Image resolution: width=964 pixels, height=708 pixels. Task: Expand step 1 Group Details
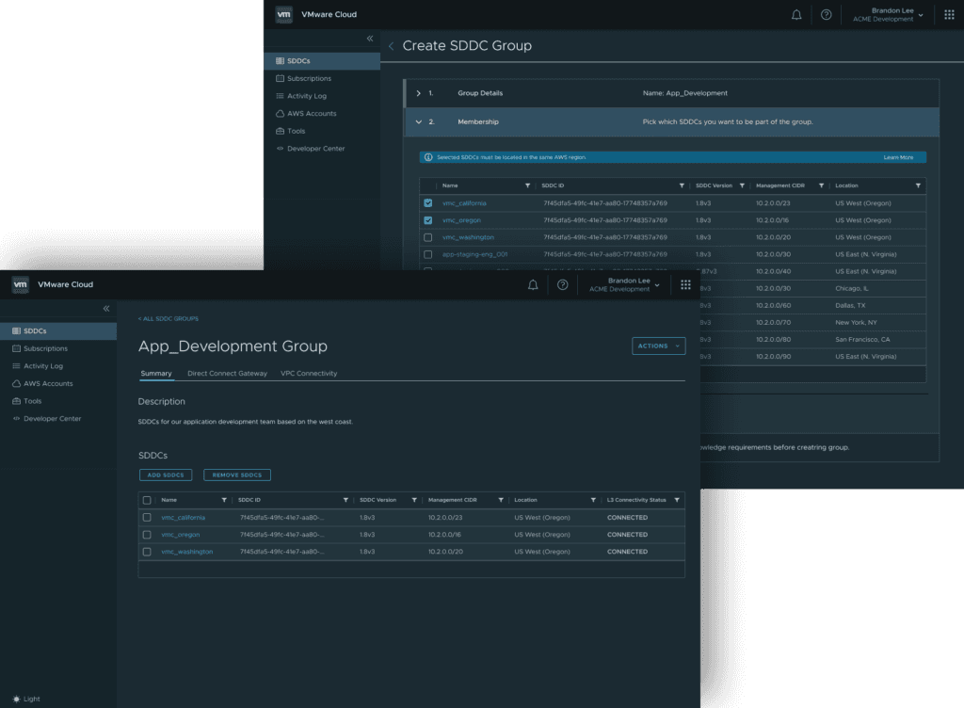419,93
